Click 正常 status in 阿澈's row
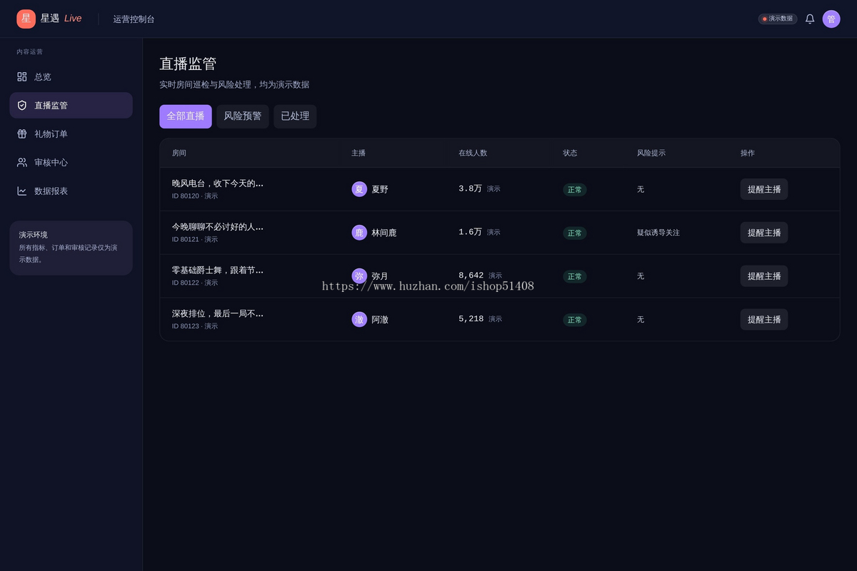857x571 pixels. tap(575, 320)
